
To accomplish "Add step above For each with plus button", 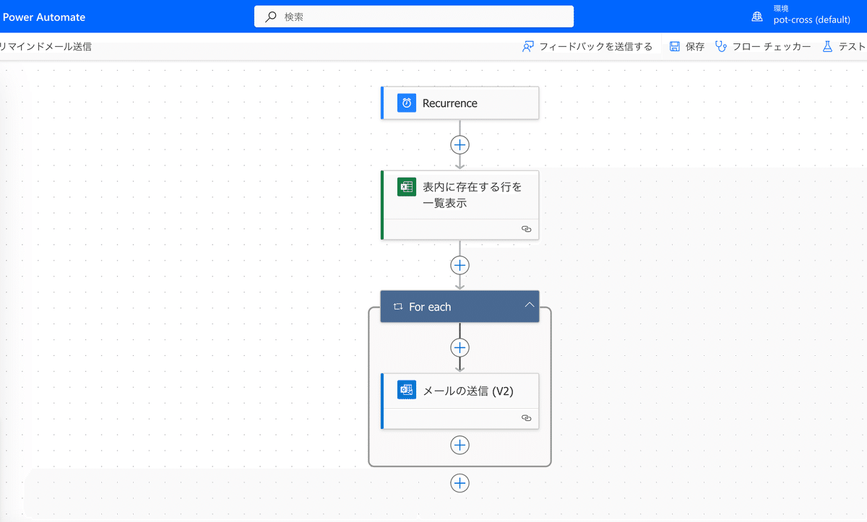I will tap(460, 265).
